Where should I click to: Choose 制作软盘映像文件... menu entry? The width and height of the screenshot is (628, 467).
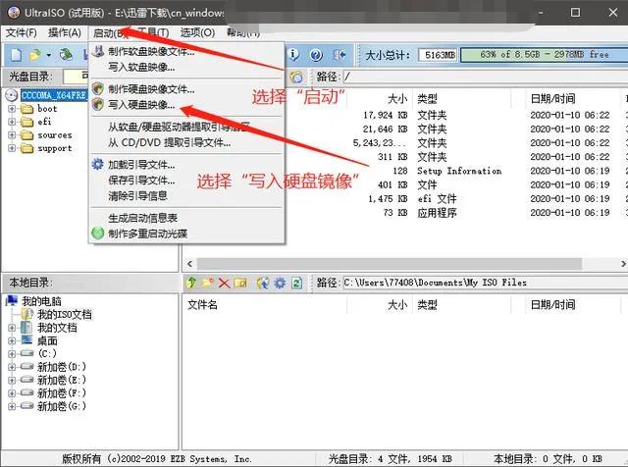tap(186, 51)
